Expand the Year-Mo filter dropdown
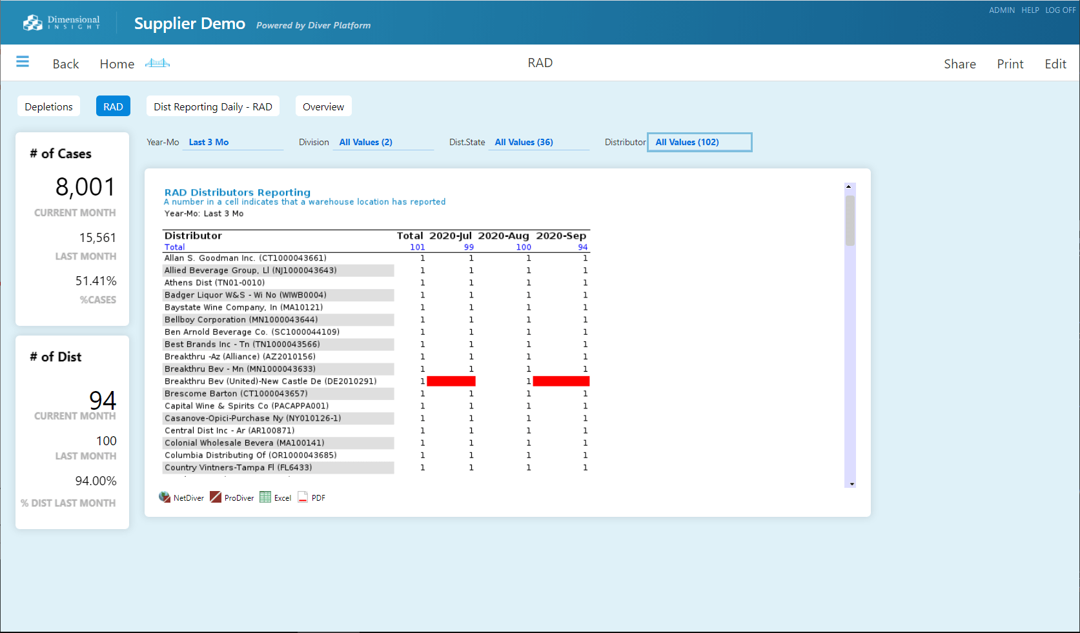This screenshot has height=633, width=1080. tap(234, 143)
